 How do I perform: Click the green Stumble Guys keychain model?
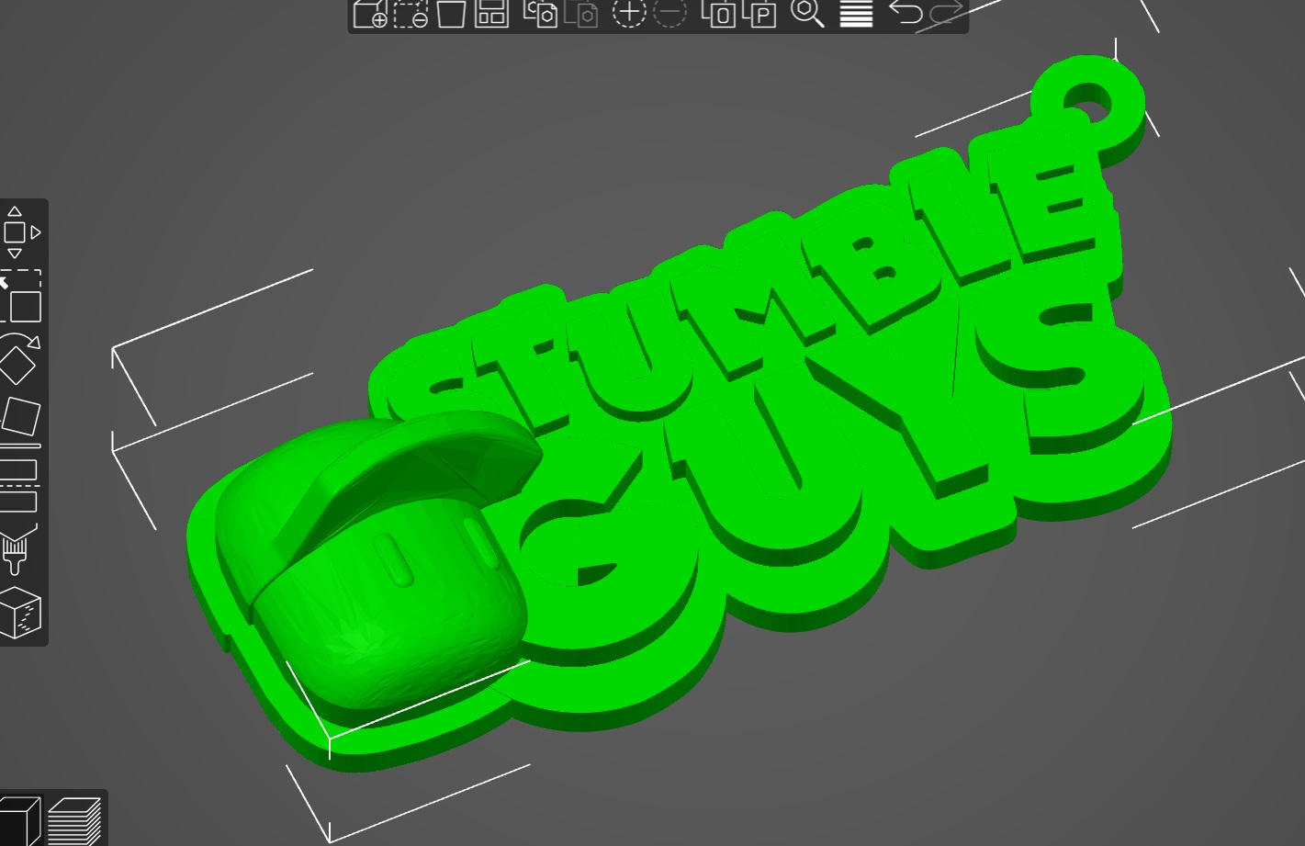coord(735,413)
